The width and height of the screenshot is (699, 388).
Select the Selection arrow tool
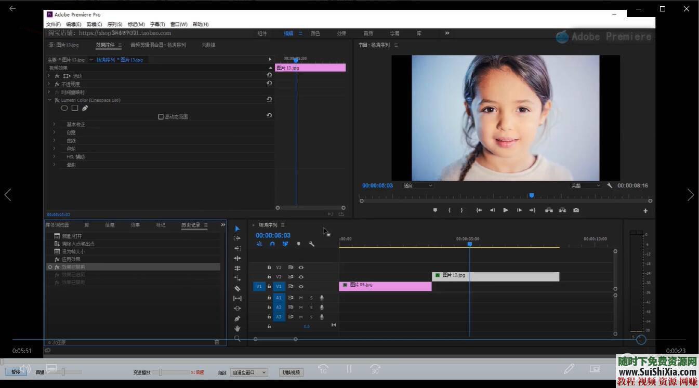237,229
